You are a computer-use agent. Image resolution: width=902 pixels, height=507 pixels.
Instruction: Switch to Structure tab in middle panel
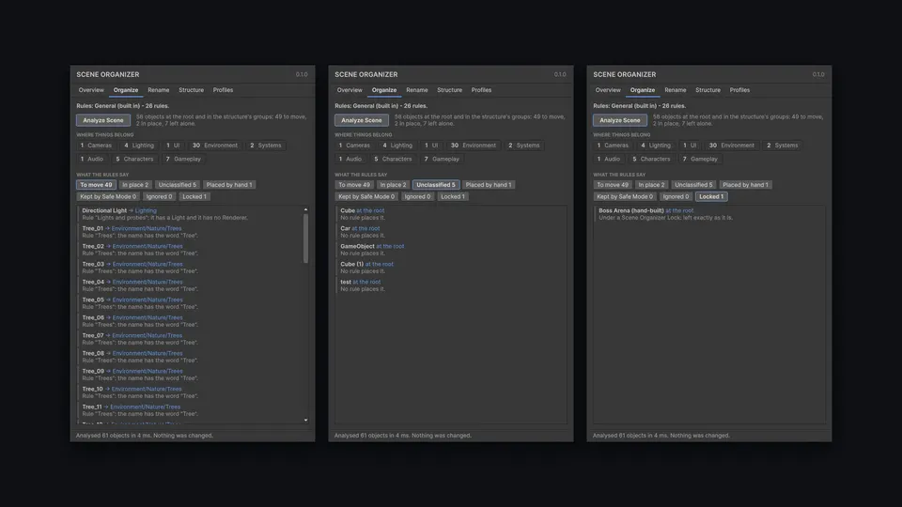[449, 90]
